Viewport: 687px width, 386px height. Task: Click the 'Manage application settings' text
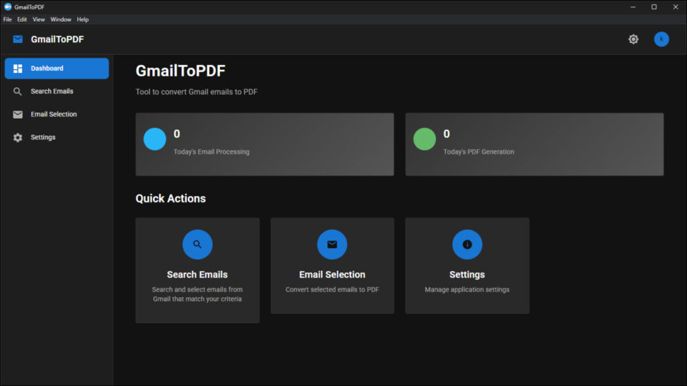(x=467, y=289)
